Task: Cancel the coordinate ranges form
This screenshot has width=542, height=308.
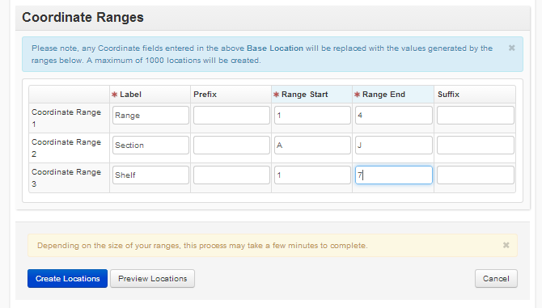Action: coord(496,278)
